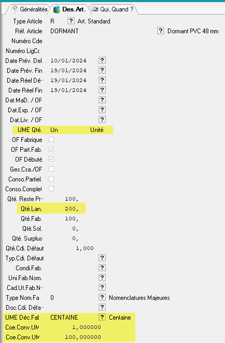This screenshot has width=225, height=343.
Task: Open lookup icon for Dat.Exp. / OF
Action: pyautogui.click(x=102, y=110)
